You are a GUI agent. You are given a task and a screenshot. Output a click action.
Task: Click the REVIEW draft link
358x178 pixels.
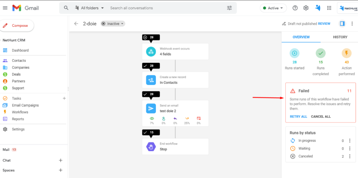coord(324,24)
